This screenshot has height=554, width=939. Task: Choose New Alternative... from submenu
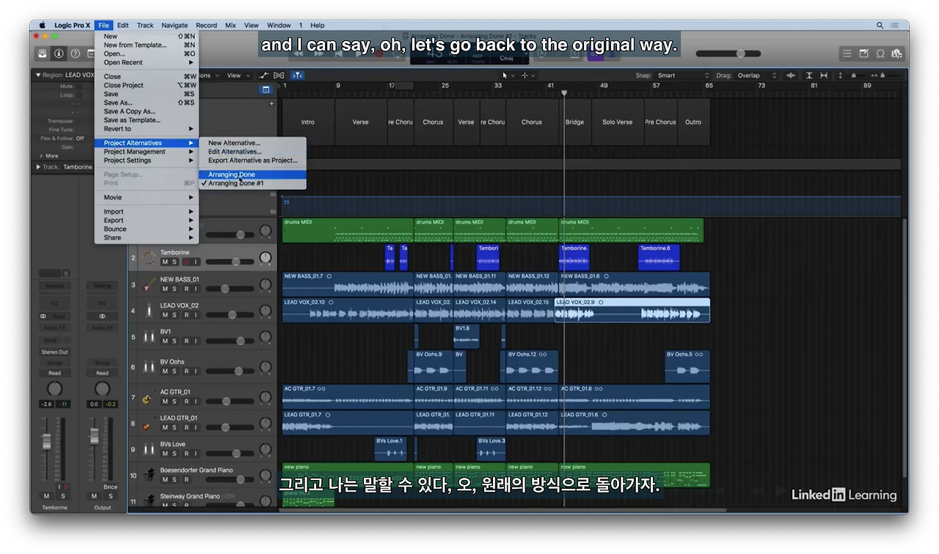[252, 143]
